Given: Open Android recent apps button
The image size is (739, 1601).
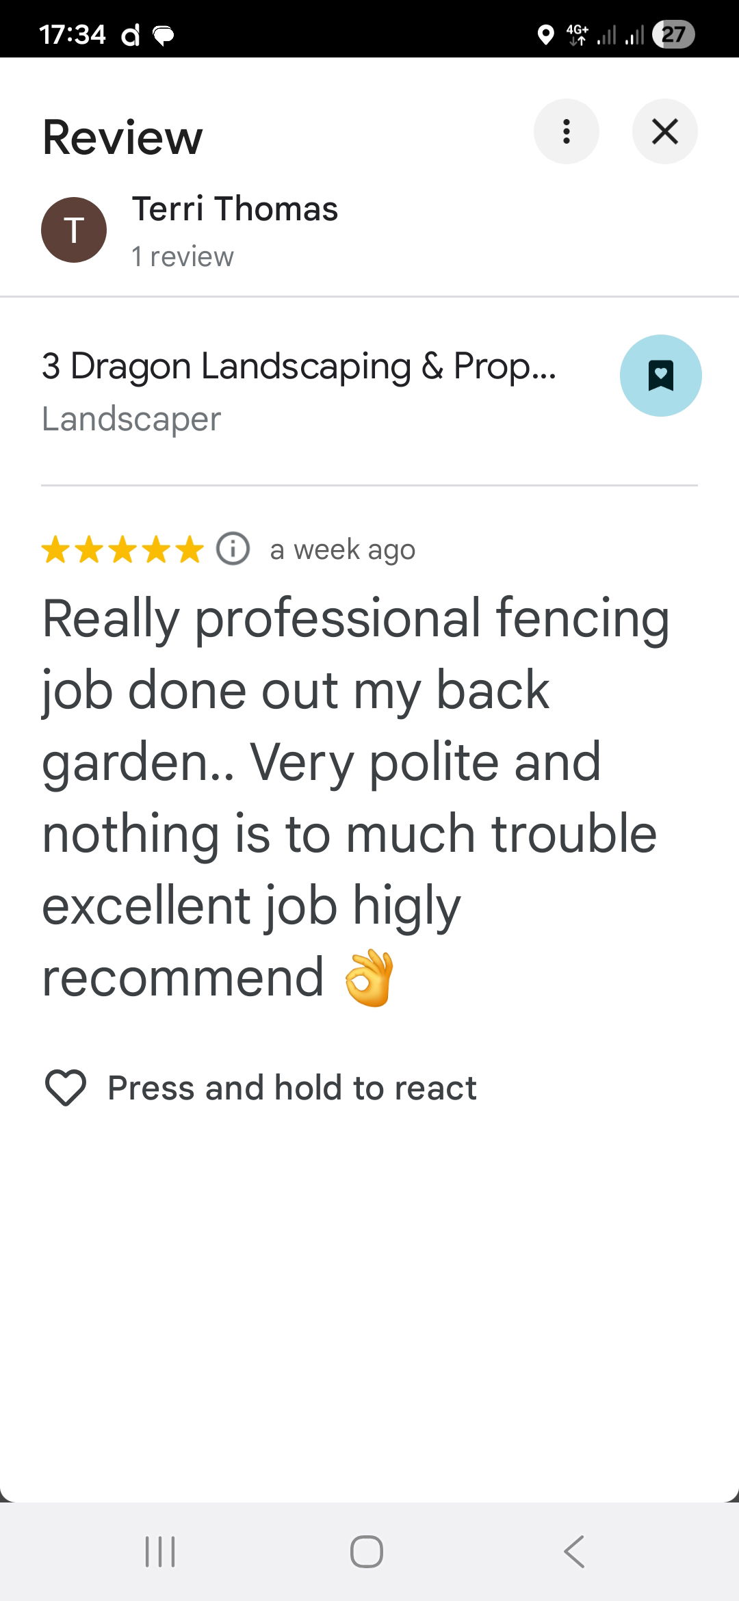Looking at the screenshot, I should tap(160, 1551).
